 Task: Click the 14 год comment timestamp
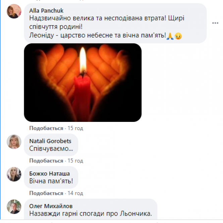point(75,193)
